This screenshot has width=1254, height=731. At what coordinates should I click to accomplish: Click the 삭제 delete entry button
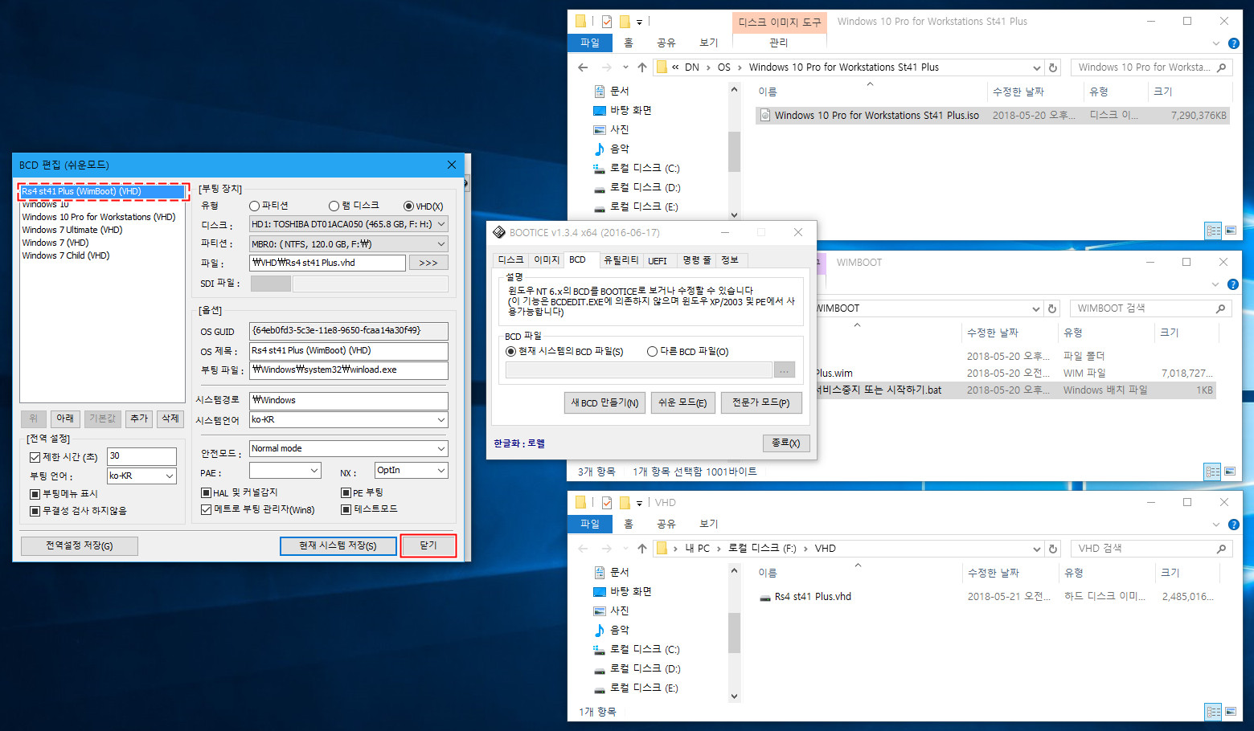(170, 419)
